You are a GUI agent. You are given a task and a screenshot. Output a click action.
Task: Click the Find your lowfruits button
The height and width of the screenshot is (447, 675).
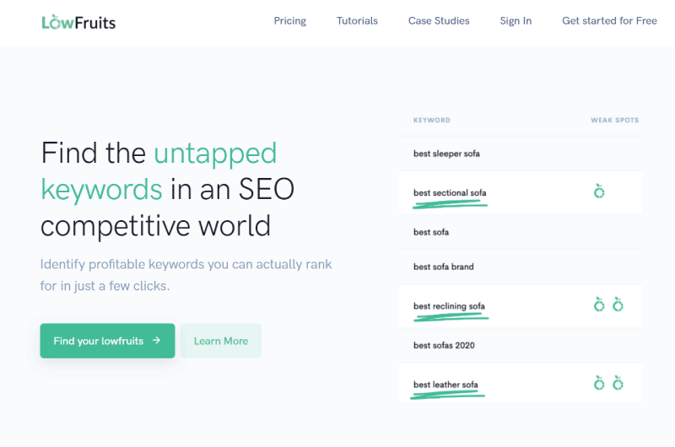[x=108, y=341]
